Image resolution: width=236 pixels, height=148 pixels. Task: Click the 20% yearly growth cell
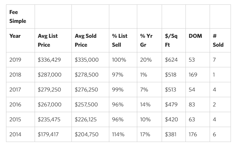point(145,60)
